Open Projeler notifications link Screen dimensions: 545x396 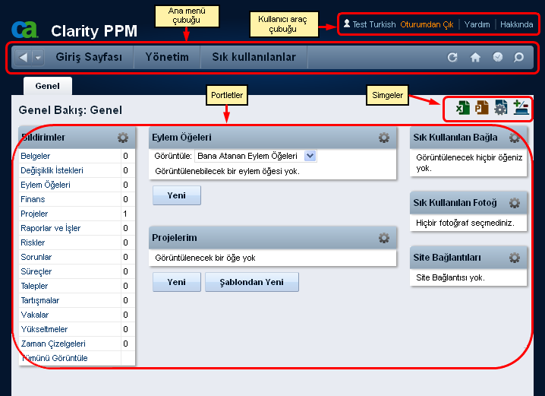click(x=34, y=214)
